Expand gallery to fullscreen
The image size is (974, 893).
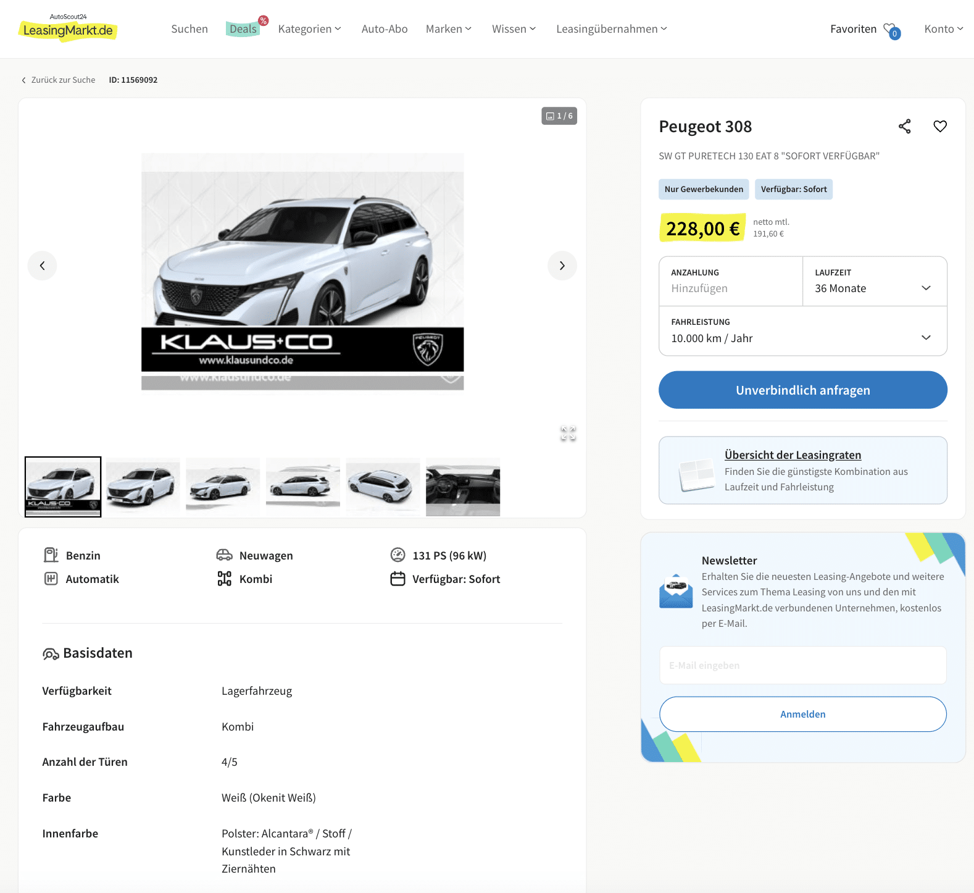(568, 434)
